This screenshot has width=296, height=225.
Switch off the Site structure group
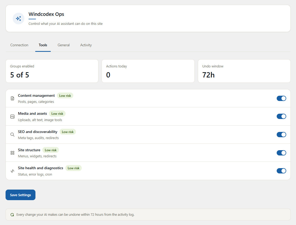pos(281,153)
